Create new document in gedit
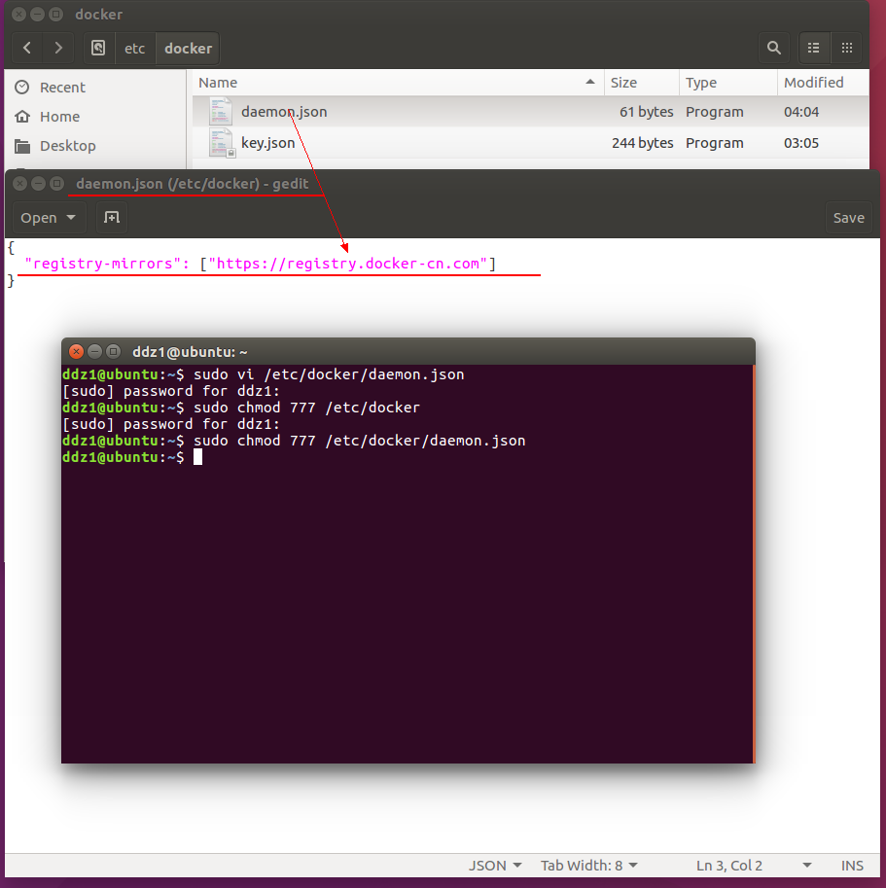This screenshot has width=886, height=888. (x=112, y=218)
